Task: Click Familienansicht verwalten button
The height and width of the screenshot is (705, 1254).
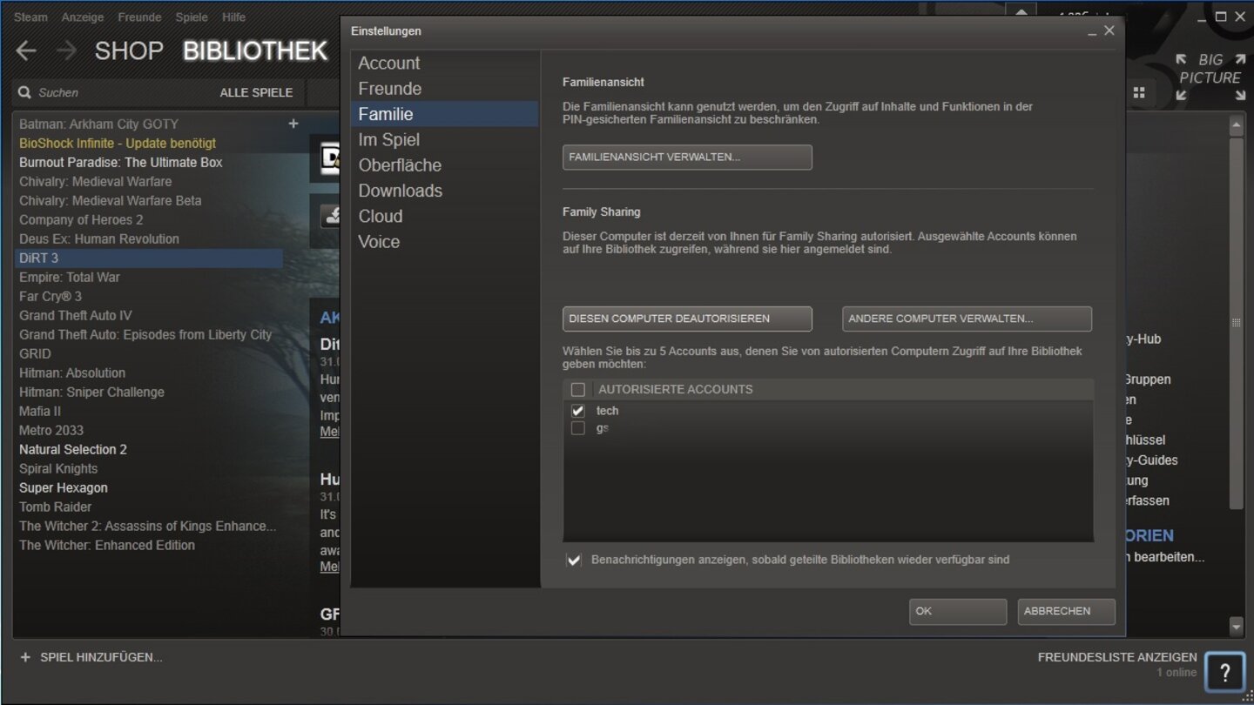Action: coord(687,158)
